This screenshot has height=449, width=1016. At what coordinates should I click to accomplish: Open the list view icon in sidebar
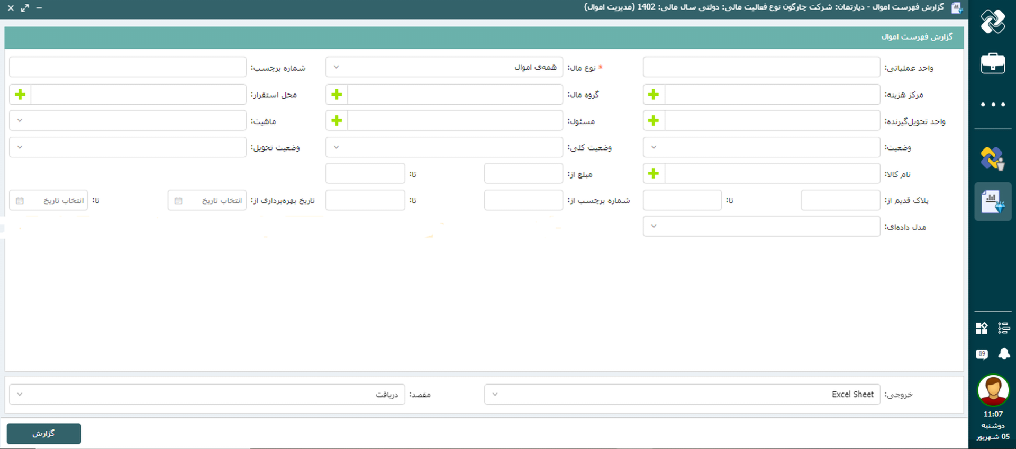(1004, 328)
